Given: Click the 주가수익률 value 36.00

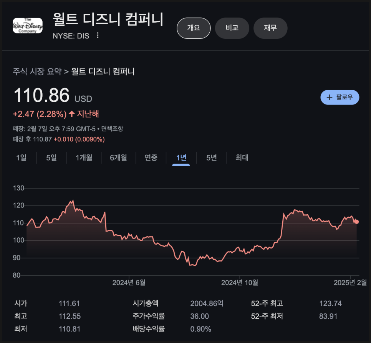Looking at the screenshot, I should tap(200, 316).
